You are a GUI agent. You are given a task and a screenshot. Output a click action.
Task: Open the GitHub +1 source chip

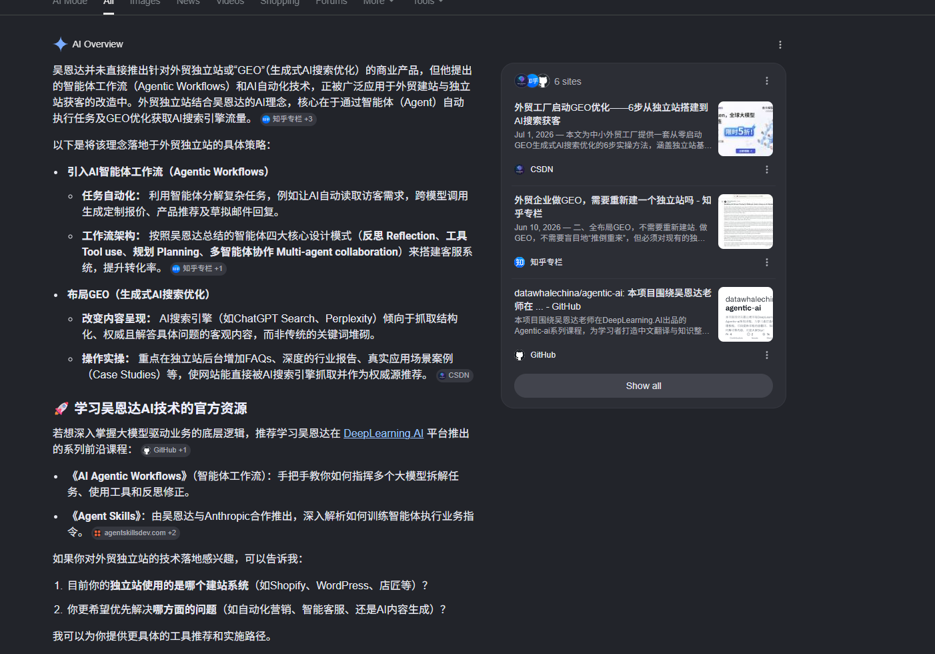point(165,450)
